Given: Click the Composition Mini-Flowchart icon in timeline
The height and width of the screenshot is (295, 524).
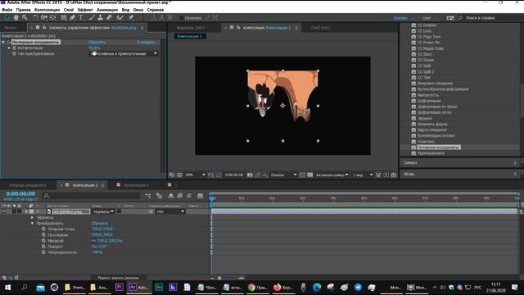Looking at the screenshot, I should [x=148, y=196].
